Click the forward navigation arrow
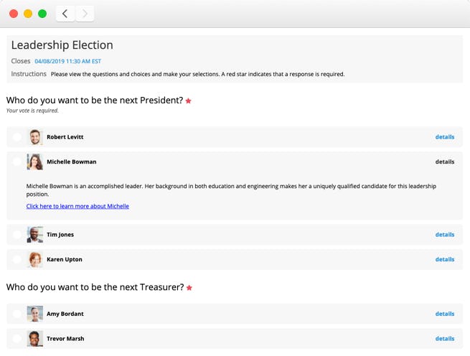This screenshot has width=470, height=356. 85,14
